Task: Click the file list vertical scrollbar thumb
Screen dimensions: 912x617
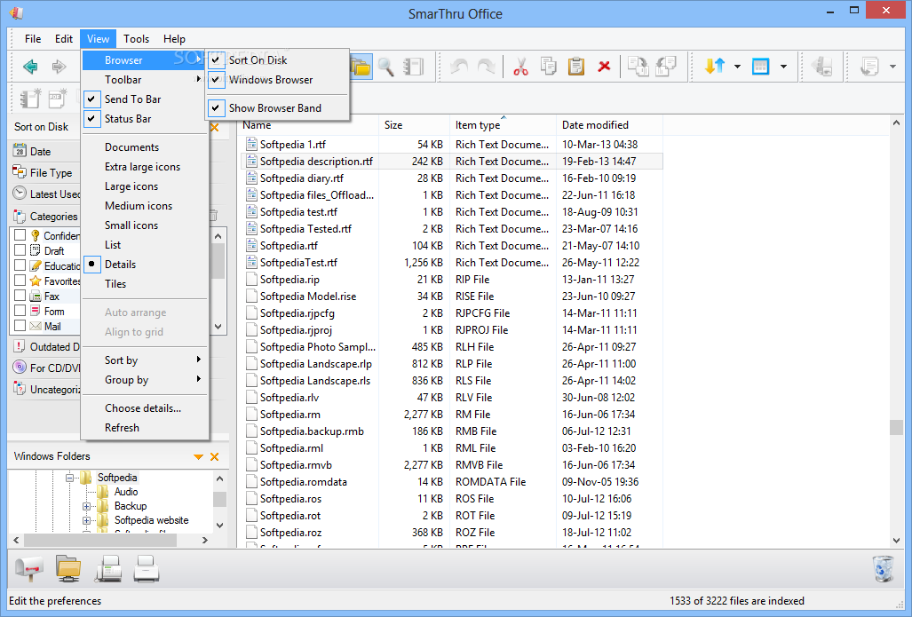Action: pyautogui.click(x=896, y=427)
